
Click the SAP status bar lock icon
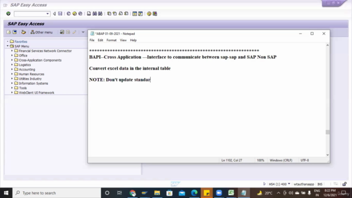pyautogui.click(x=344, y=184)
